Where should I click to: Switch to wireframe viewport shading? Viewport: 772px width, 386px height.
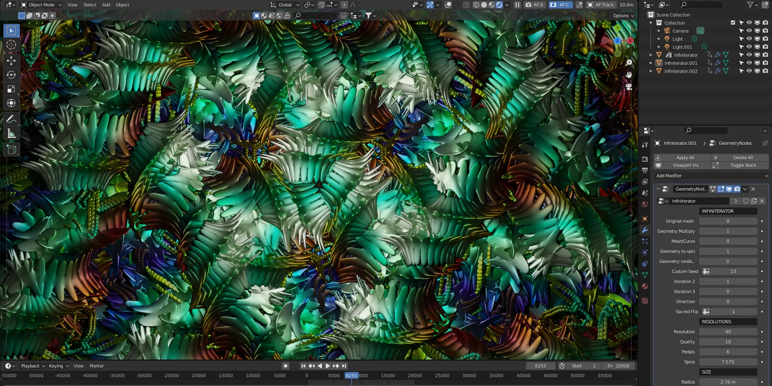tap(476, 5)
